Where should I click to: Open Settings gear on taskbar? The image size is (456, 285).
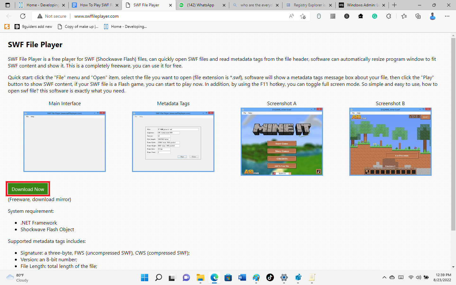pos(284,278)
